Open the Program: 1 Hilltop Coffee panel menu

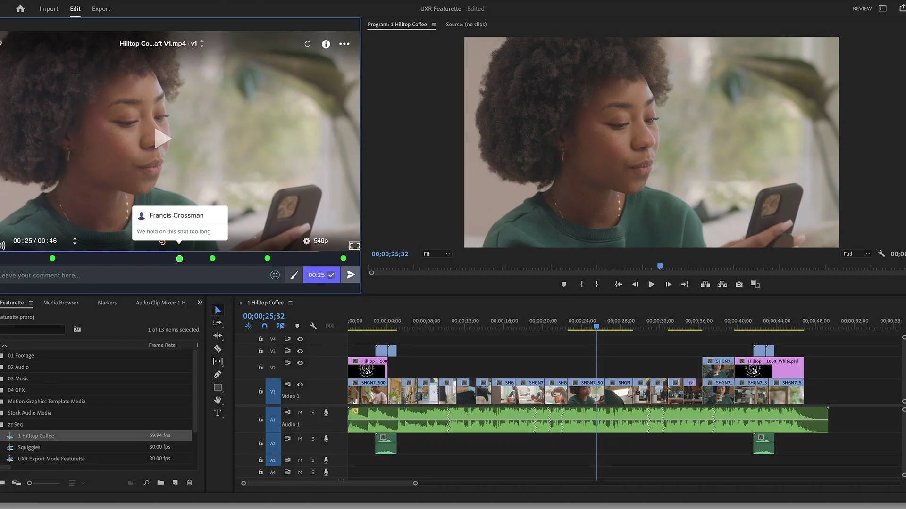tap(433, 24)
